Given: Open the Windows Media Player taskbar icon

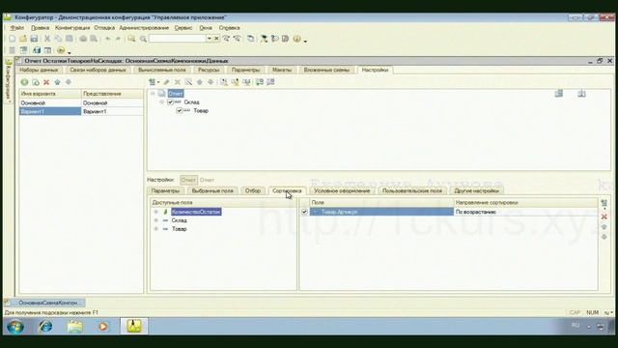Looking at the screenshot, I should [x=103, y=327].
